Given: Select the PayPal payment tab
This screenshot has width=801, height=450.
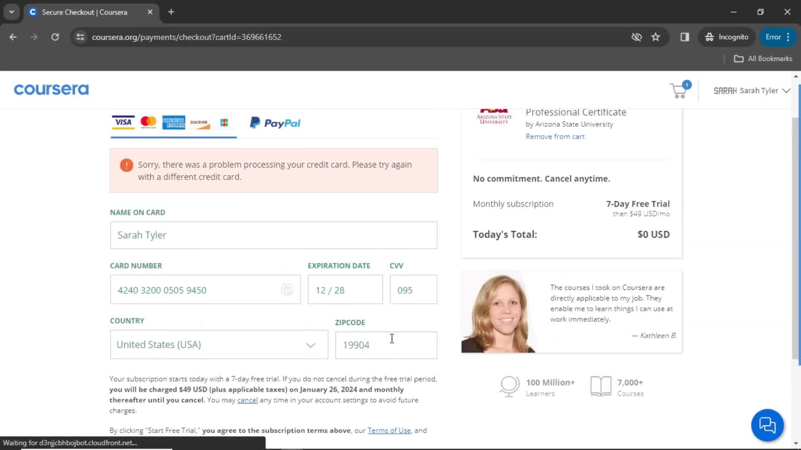Looking at the screenshot, I should [x=275, y=123].
